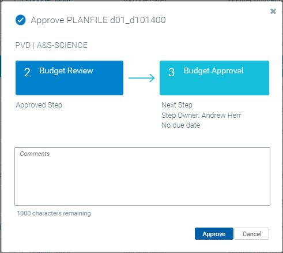Select the Budget Review step box
The width and height of the screenshot is (283, 253).
(69, 78)
